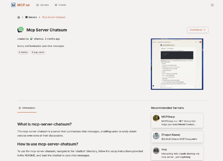
Task: Click the Chatsum green chat bubble icon
Action: (x=21, y=30)
